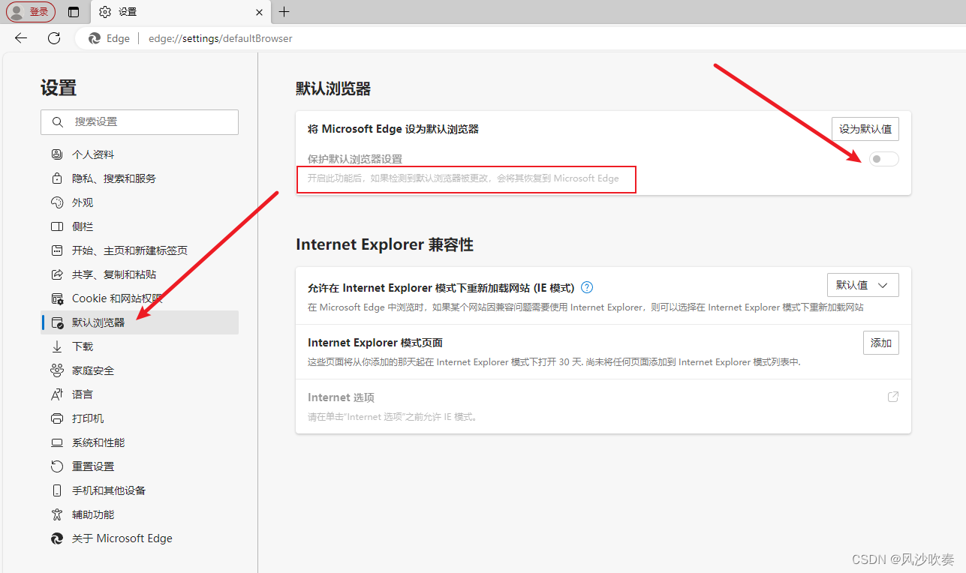Image resolution: width=966 pixels, height=573 pixels.
Task: Click the back arrow in the toolbar
Action: click(x=21, y=38)
